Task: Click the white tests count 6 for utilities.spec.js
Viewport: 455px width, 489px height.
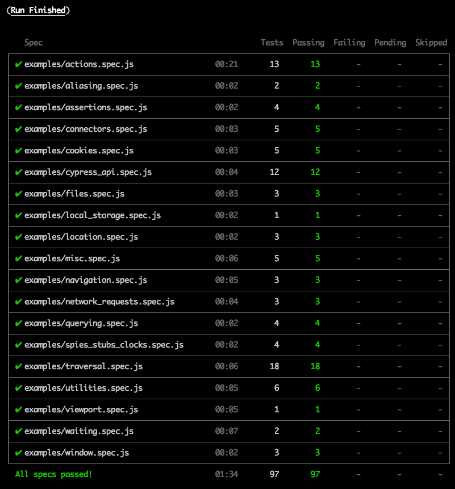Action: (x=277, y=388)
